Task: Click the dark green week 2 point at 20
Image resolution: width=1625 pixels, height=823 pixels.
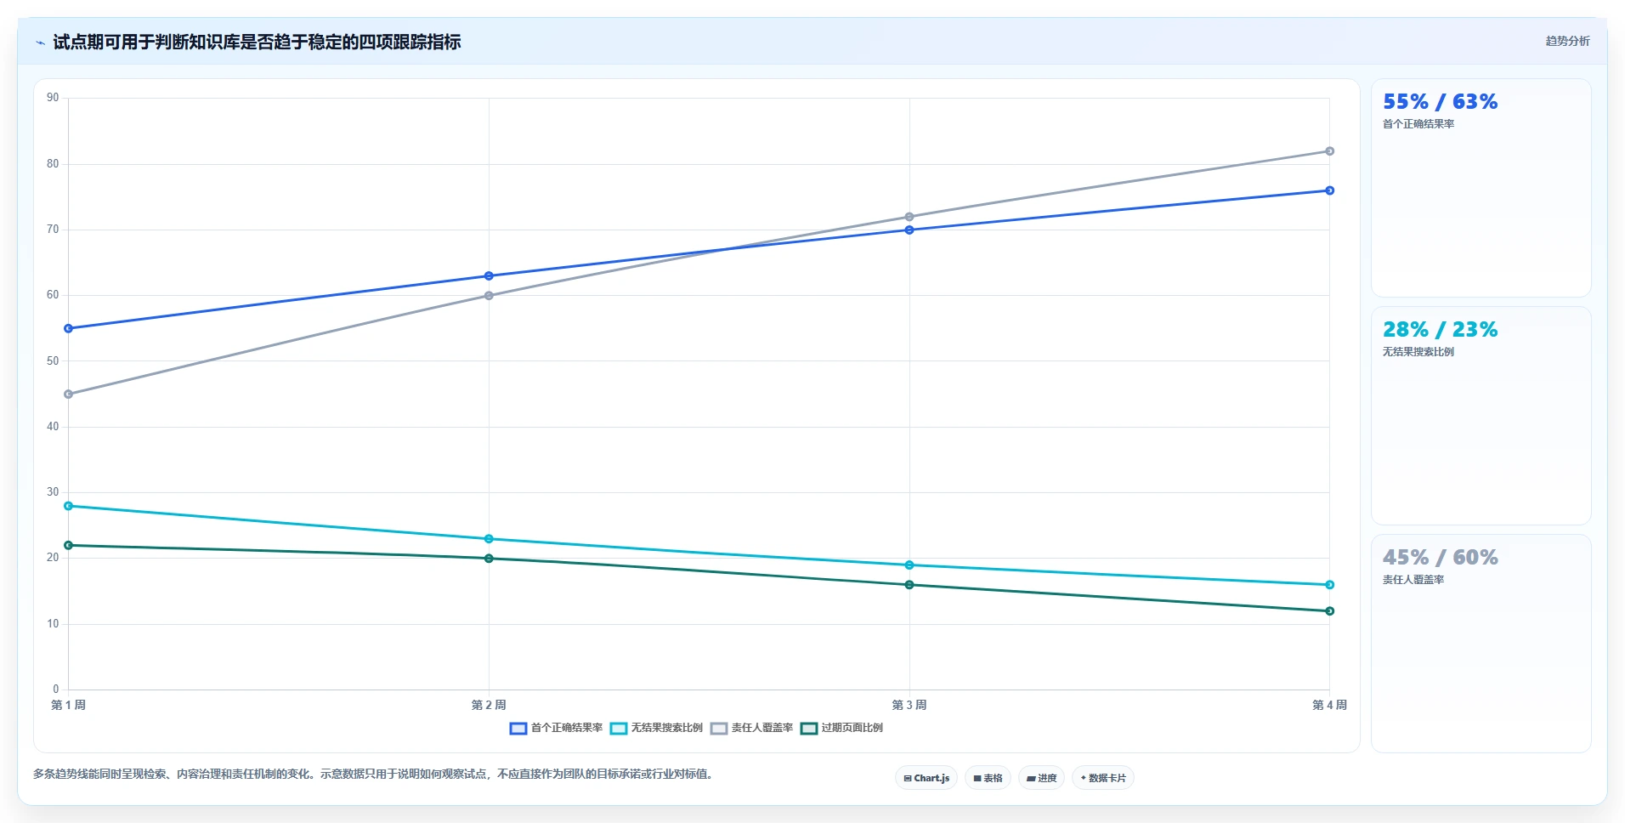Action: pos(489,559)
